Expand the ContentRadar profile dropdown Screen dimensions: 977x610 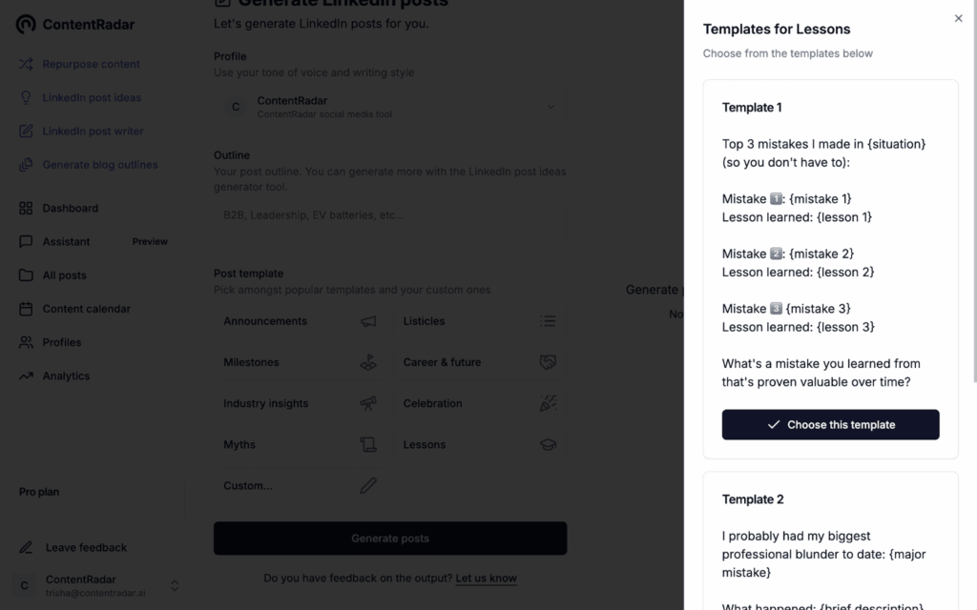pyautogui.click(x=551, y=107)
